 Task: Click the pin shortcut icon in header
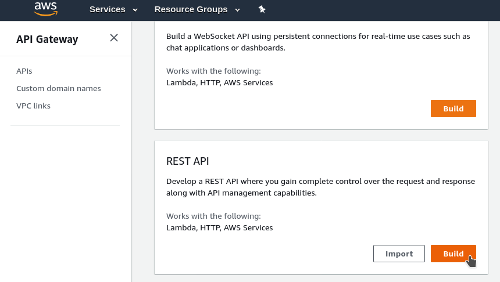(x=262, y=9)
